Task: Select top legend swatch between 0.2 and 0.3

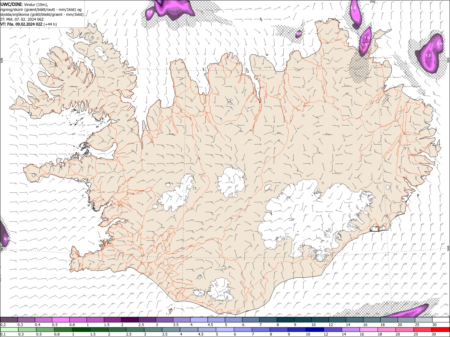Action: click(x=9, y=320)
